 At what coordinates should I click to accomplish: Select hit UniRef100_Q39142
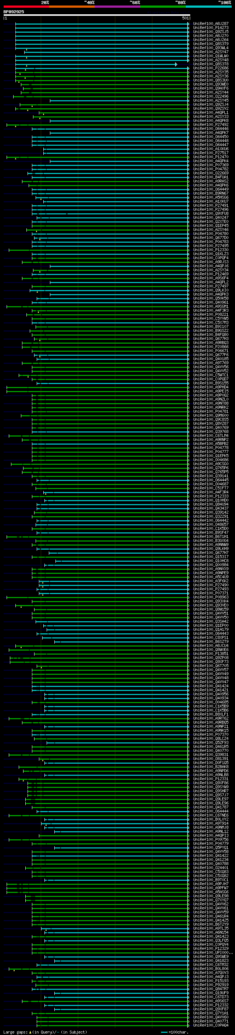211,512
